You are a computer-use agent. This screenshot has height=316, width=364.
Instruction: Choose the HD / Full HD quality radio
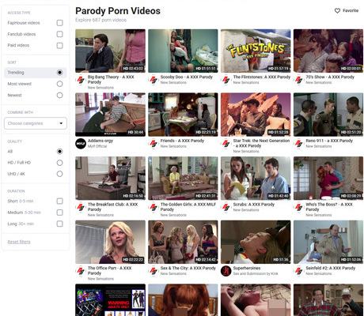[60, 163]
